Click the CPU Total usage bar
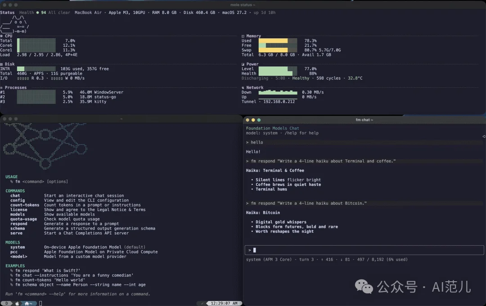The height and width of the screenshot is (306, 486). pos(36,40)
